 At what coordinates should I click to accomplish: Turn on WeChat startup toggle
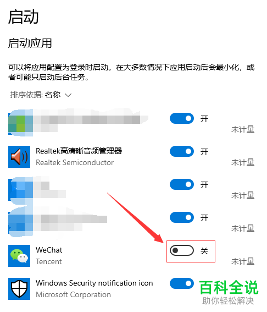(x=182, y=250)
